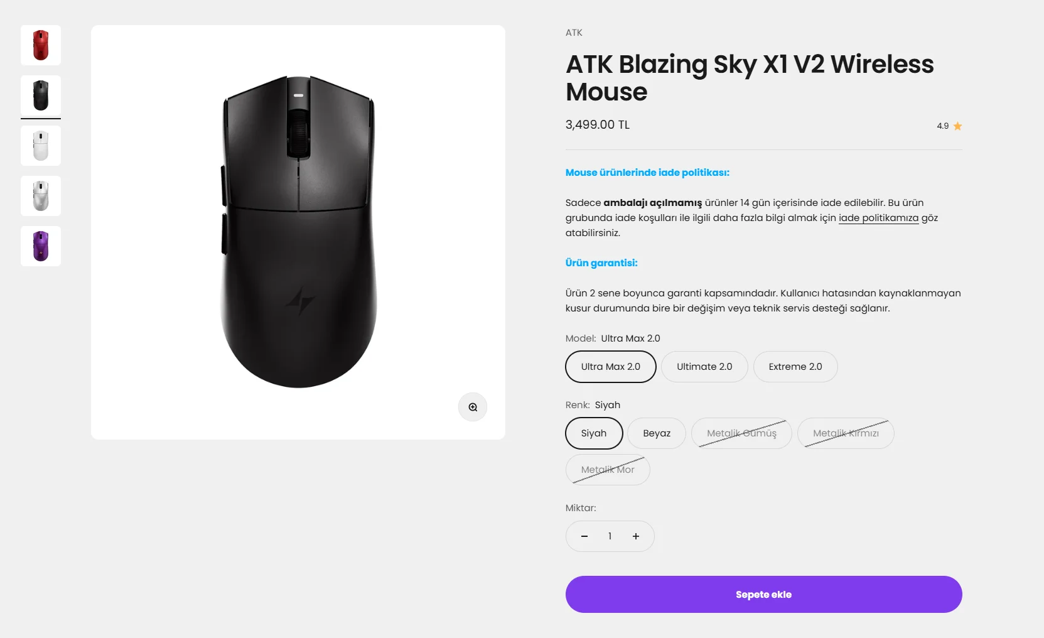This screenshot has width=1044, height=638.
Task: Click the zoom magnifier icon on product image
Action: coord(473,407)
